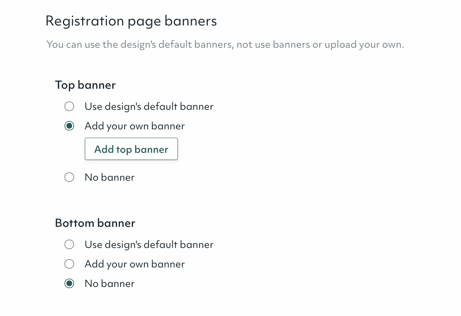Viewport: 461px width, 316px height.
Task: Choose the top "No banner" radio circle
Action: click(x=69, y=177)
